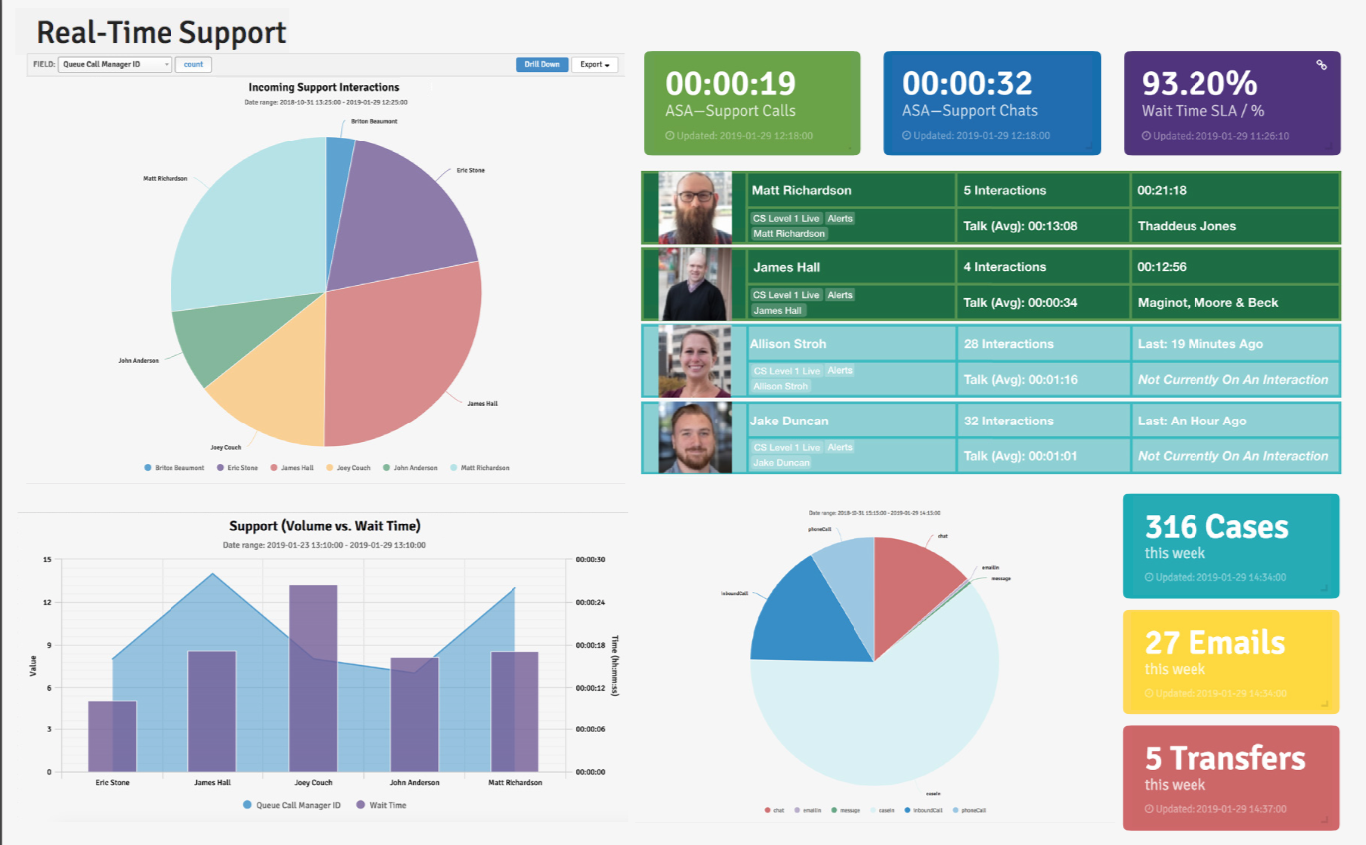This screenshot has width=1366, height=845.
Task: Click 'Talk (Avg): 00:13:08' cell
Action: 1043,226
